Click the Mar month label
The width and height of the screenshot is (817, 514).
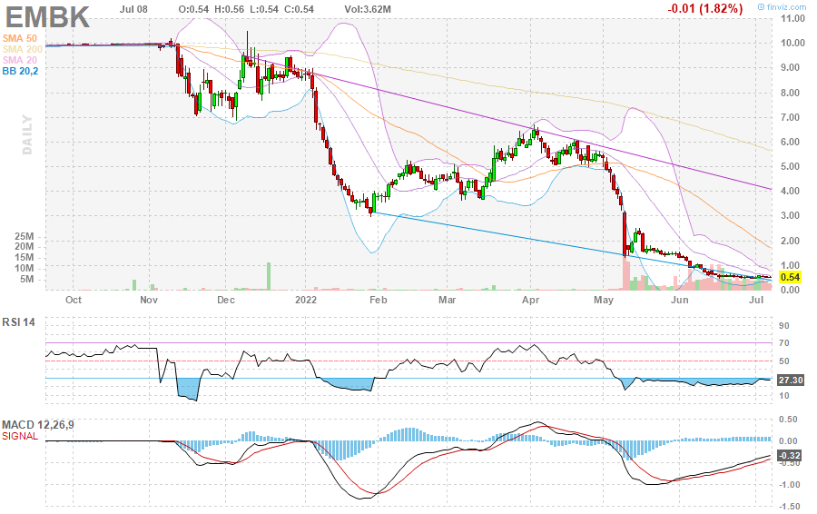[x=447, y=300]
